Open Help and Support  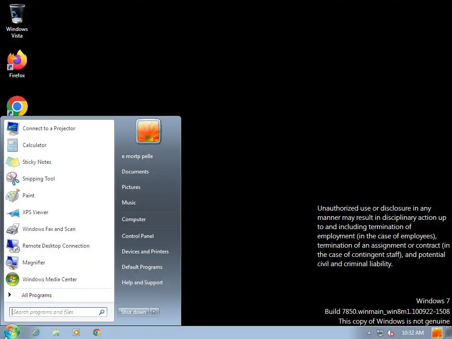point(142,282)
